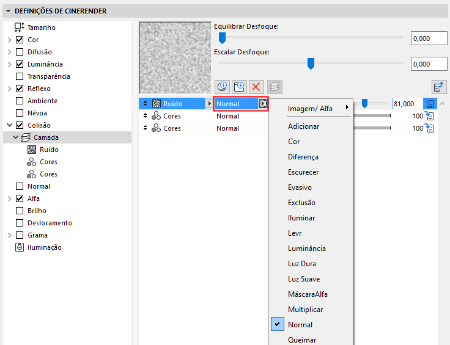Click the Tamanho size icon
The image size is (450, 345).
[20, 27]
